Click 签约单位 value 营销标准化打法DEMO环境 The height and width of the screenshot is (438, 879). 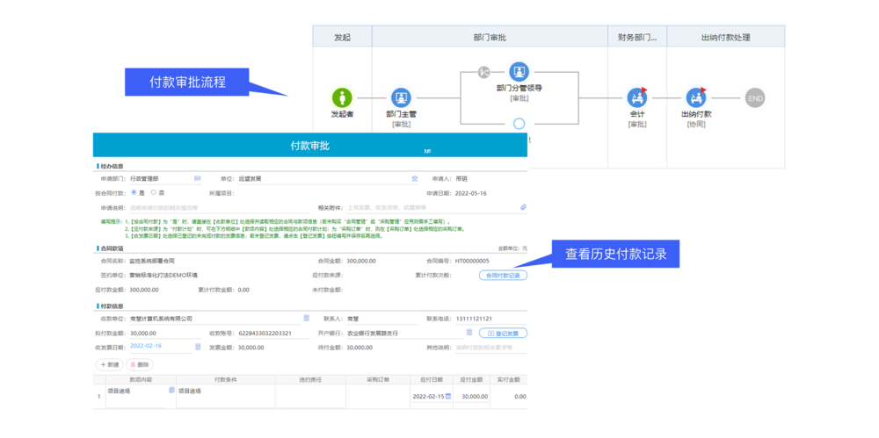[x=163, y=275]
